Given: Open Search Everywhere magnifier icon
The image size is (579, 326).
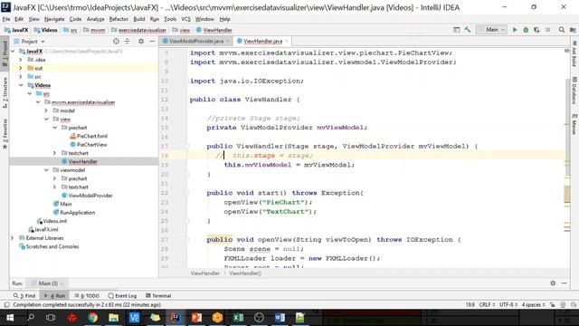Looking at the screenshot, I should [562, 30].
